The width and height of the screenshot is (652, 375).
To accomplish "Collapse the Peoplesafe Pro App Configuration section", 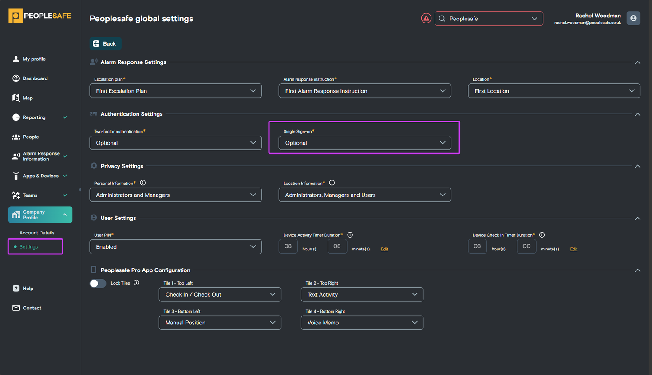I will 638,270.
